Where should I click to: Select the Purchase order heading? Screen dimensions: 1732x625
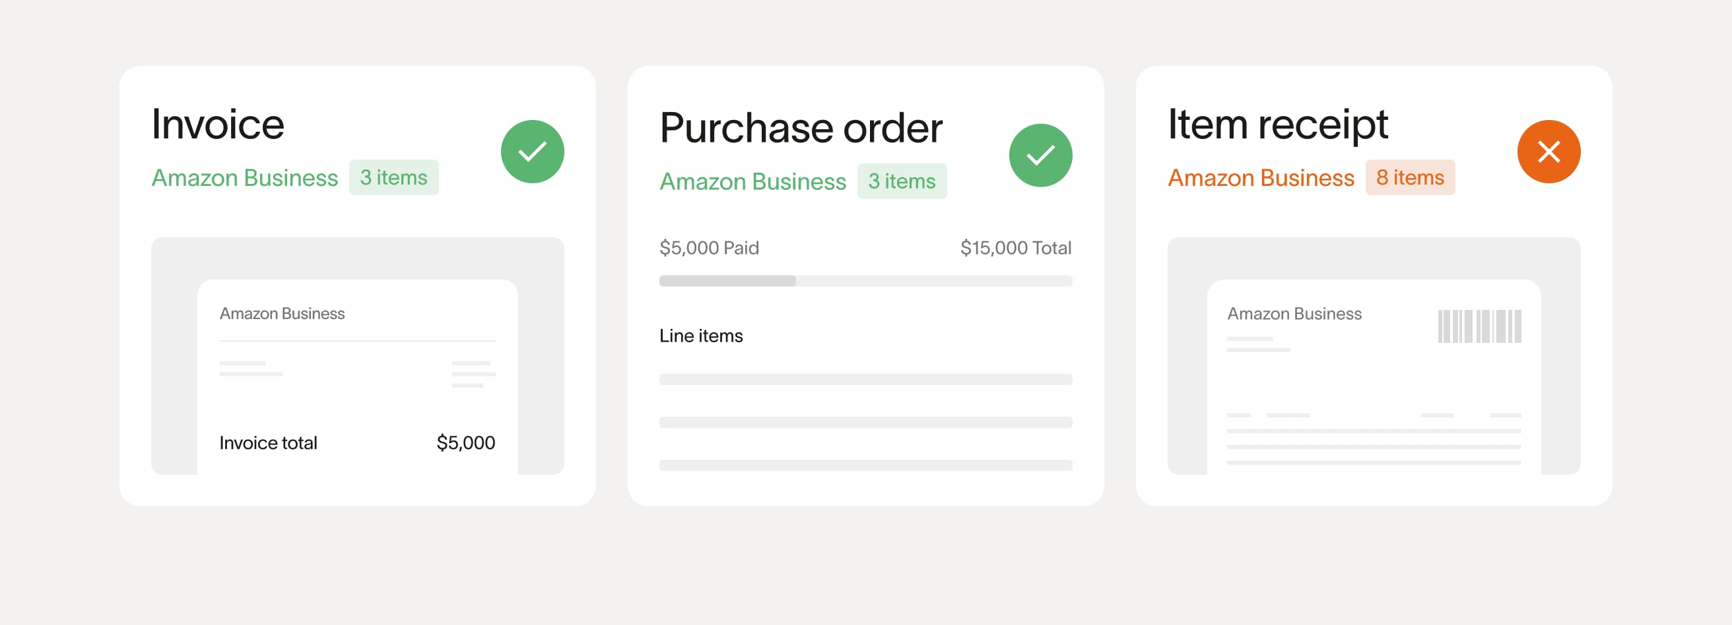click(801, 127)
